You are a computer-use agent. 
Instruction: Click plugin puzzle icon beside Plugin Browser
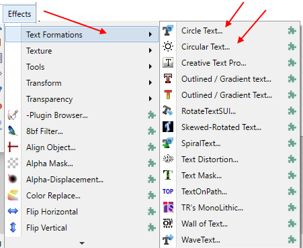pos(152,115)
